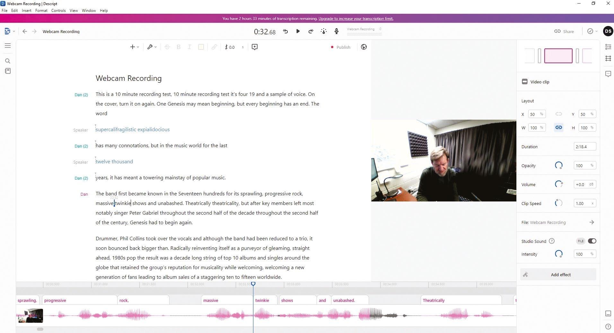Apply strikethrough formatting
This screenshot has height=333, width=614.
click(167, 47)
